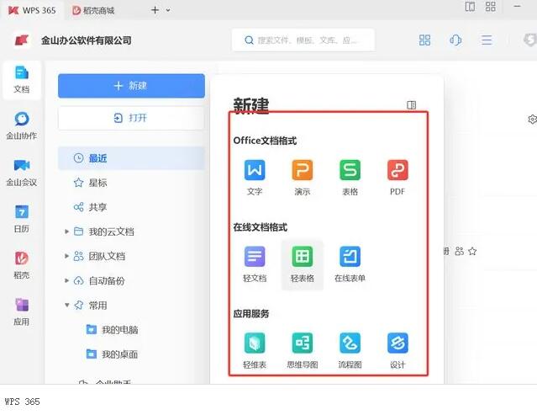Expand 团队文档 folder arrow

point(67,256)
